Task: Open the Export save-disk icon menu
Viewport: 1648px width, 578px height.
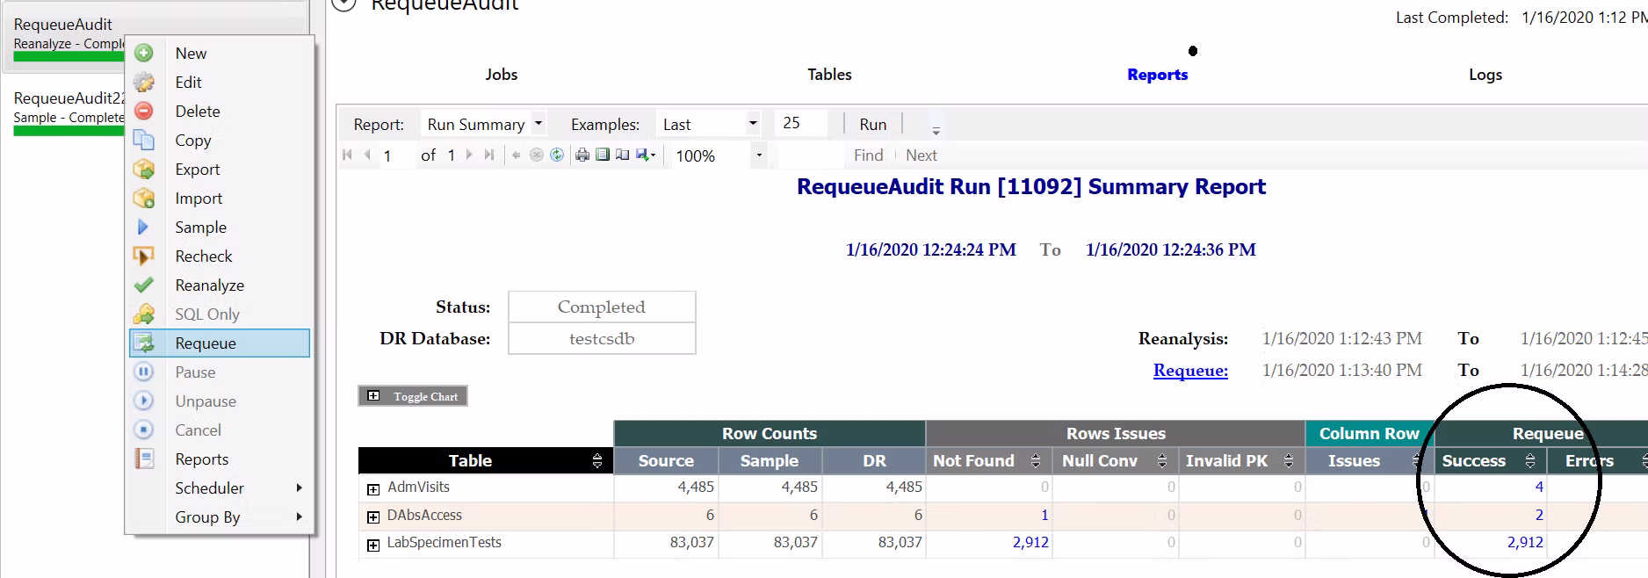Action: tap(647, 155)
